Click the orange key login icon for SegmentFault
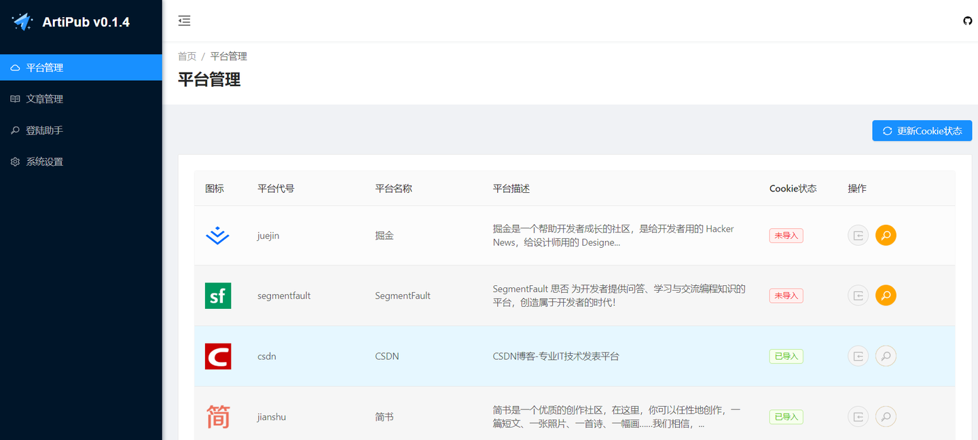 tap(886, 295)
